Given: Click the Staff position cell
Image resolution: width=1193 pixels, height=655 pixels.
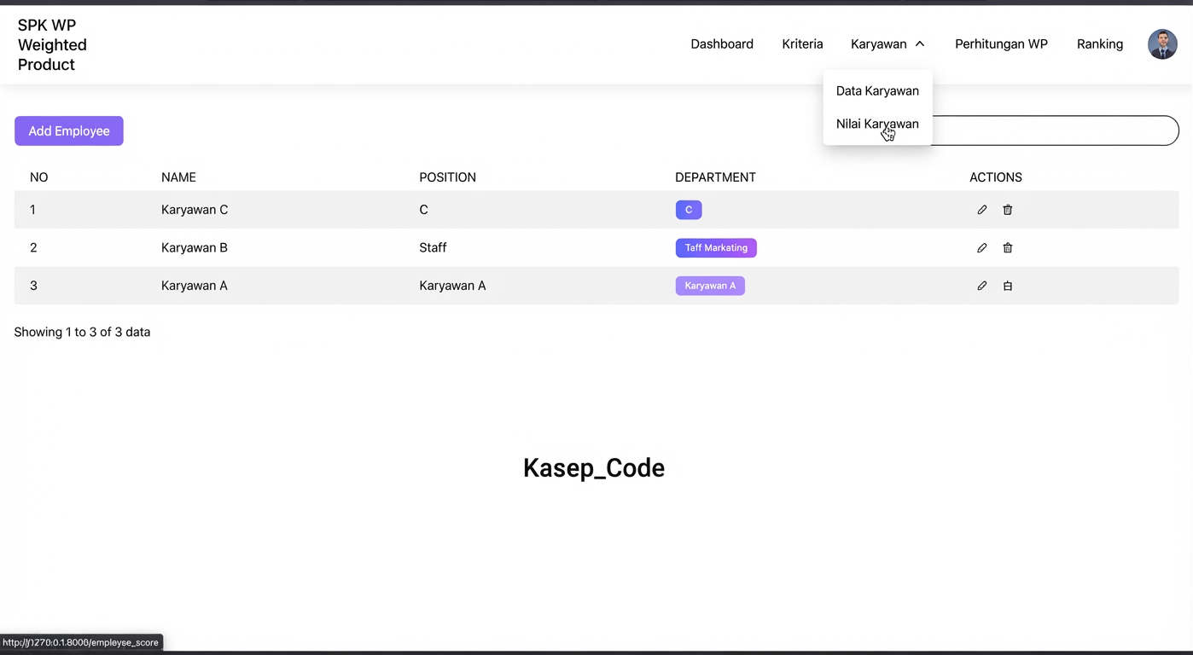Looking at the screenshot, I should click(x=433, y=248).
